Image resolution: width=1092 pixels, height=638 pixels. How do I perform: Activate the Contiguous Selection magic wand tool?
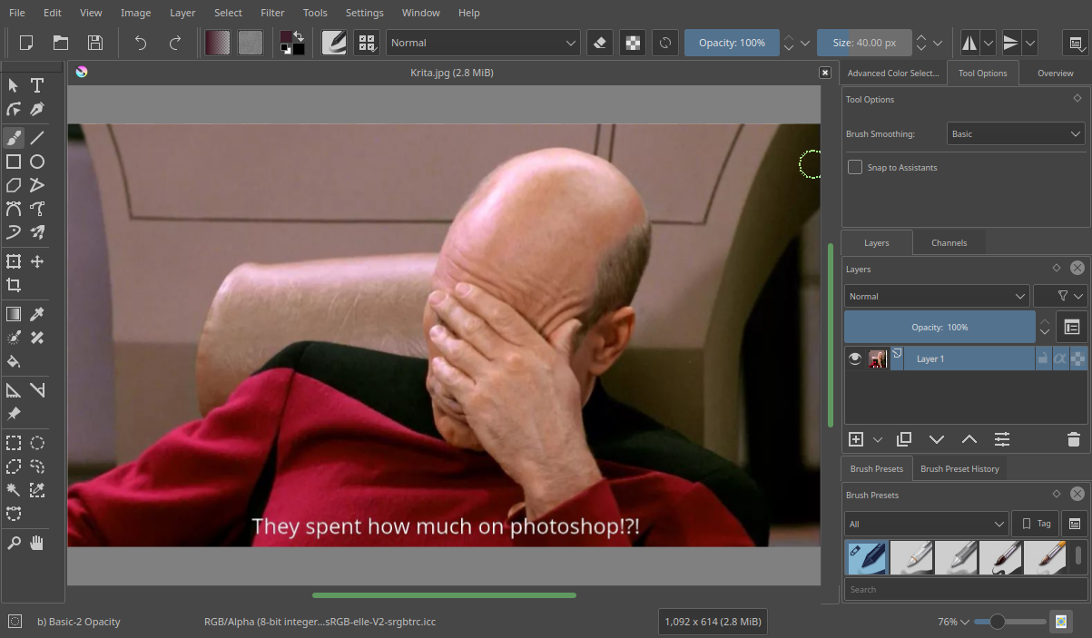click(x=14, y=490)
